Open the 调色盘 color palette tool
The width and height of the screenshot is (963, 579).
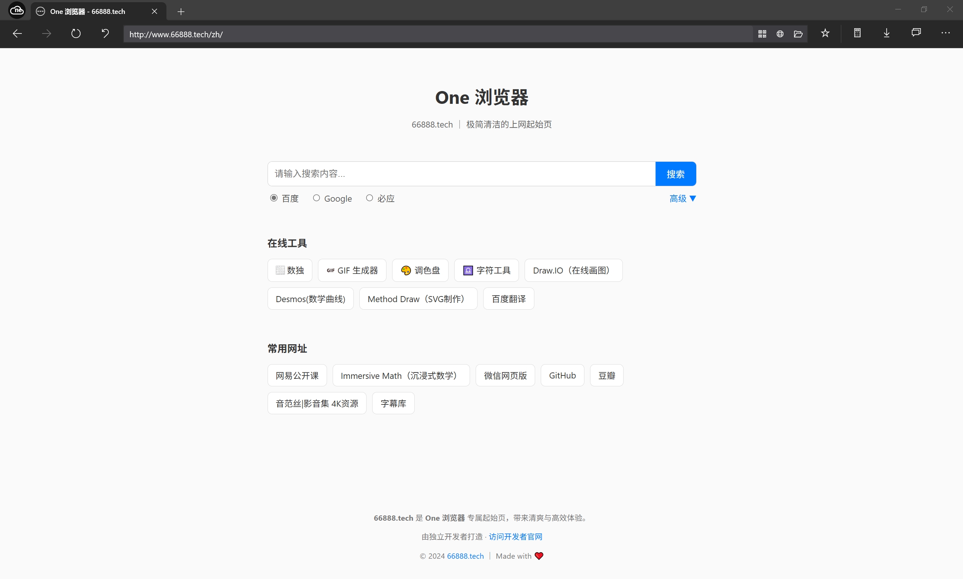click(x=420, y=271)
